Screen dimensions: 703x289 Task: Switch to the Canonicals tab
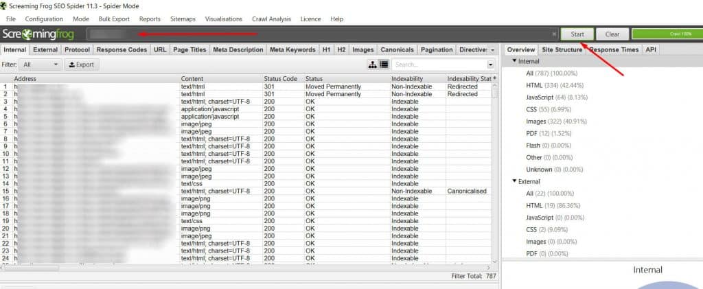pos(397,49)
